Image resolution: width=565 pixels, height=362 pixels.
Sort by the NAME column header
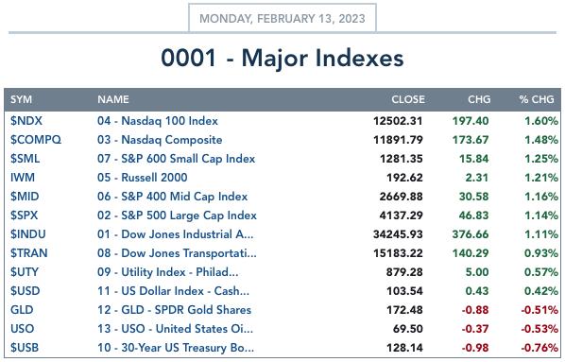click(x=113, y=99)
